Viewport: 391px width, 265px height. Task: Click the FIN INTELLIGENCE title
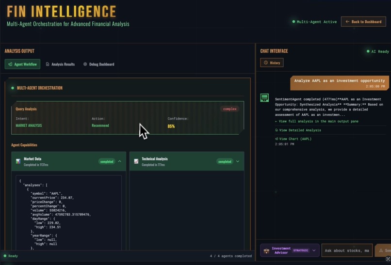point(61,11)
